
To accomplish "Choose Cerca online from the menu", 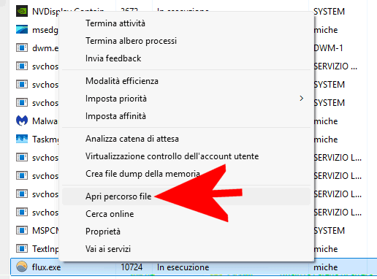I will [x=186, y=214].
